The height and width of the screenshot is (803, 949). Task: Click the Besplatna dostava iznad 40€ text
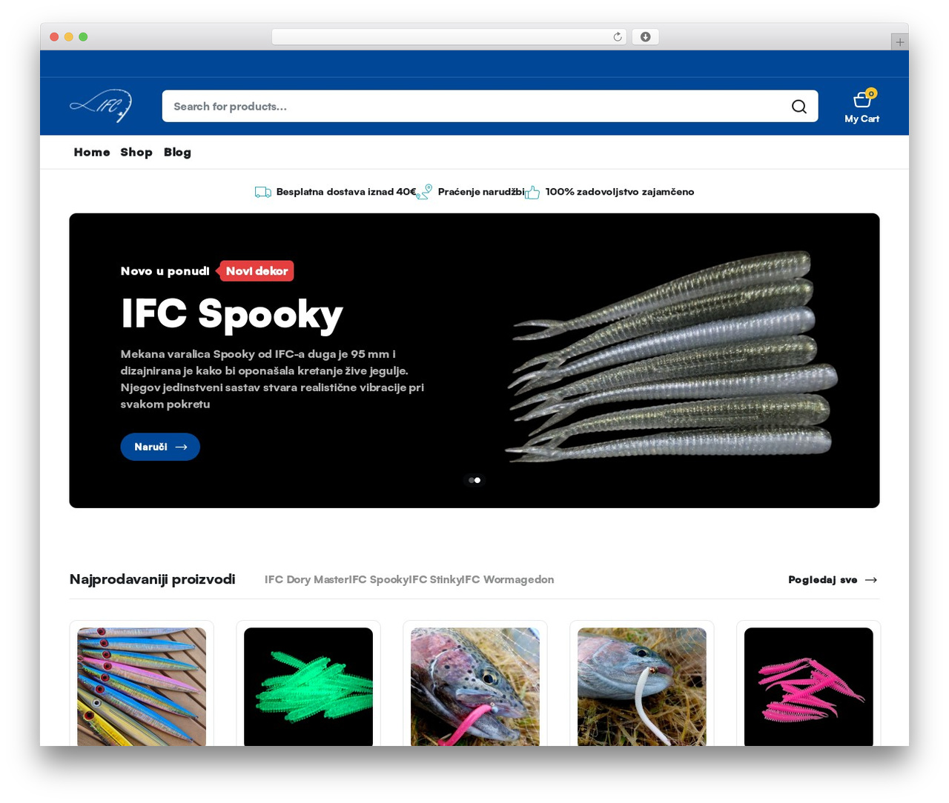coord(346,192)
